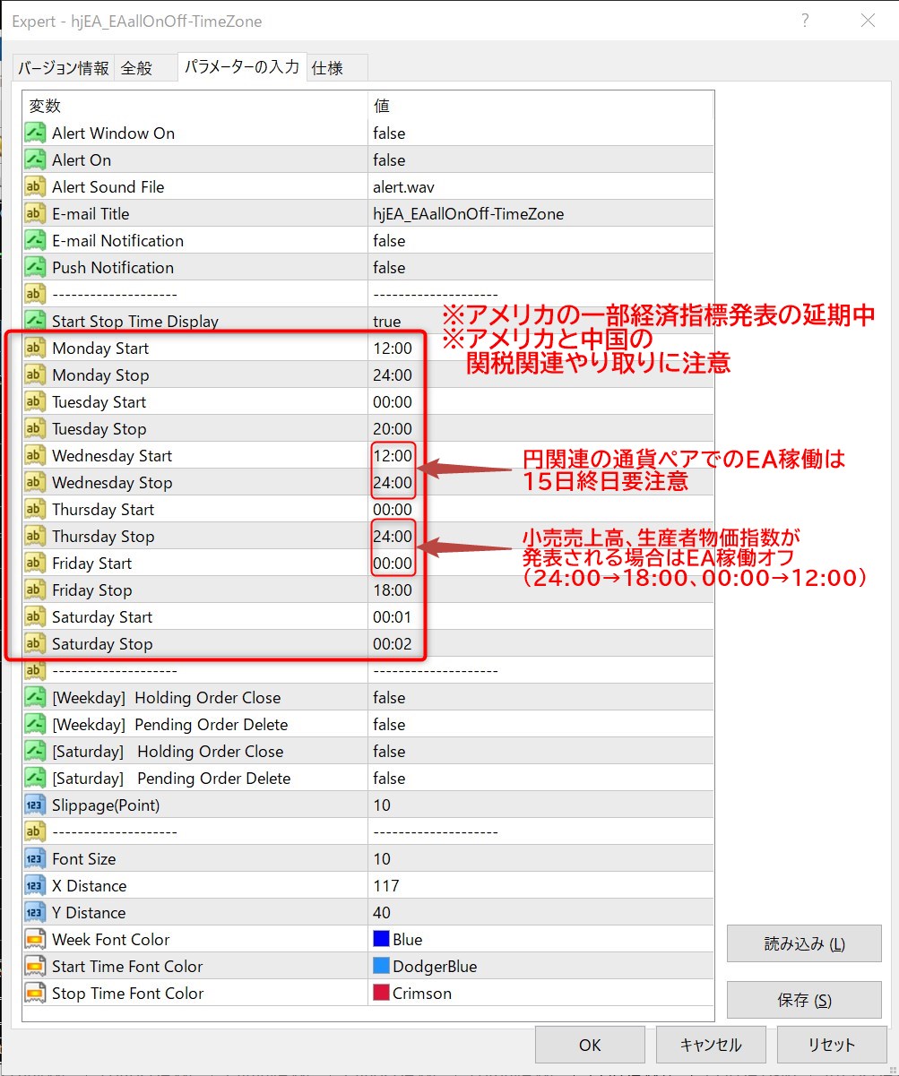899x1076 pixels.
Task: Open the help question mark in title bar
Action: tap(805, 21)
